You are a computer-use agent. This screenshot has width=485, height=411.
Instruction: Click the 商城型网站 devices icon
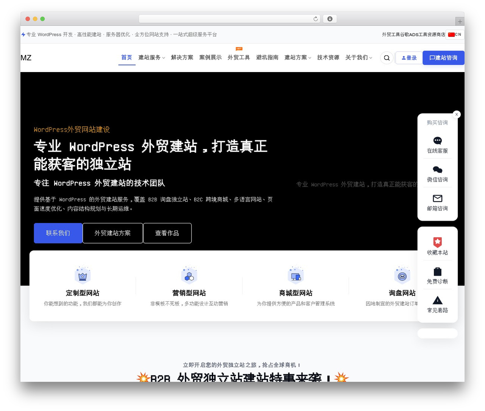[296, 275]
